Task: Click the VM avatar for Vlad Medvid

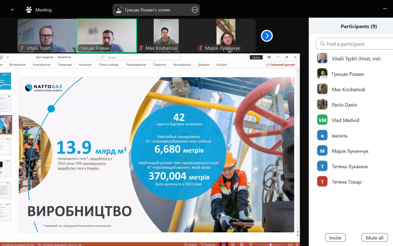Action: tap(322, 120)
